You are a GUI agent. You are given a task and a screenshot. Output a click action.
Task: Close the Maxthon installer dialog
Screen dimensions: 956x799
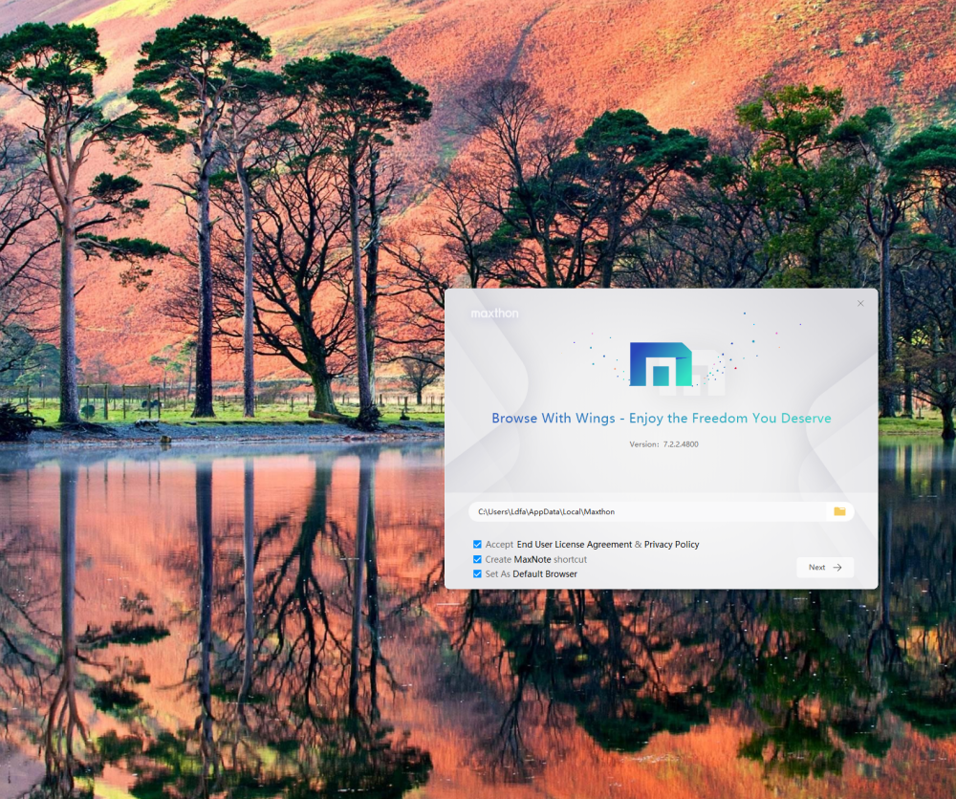point(860,304)
